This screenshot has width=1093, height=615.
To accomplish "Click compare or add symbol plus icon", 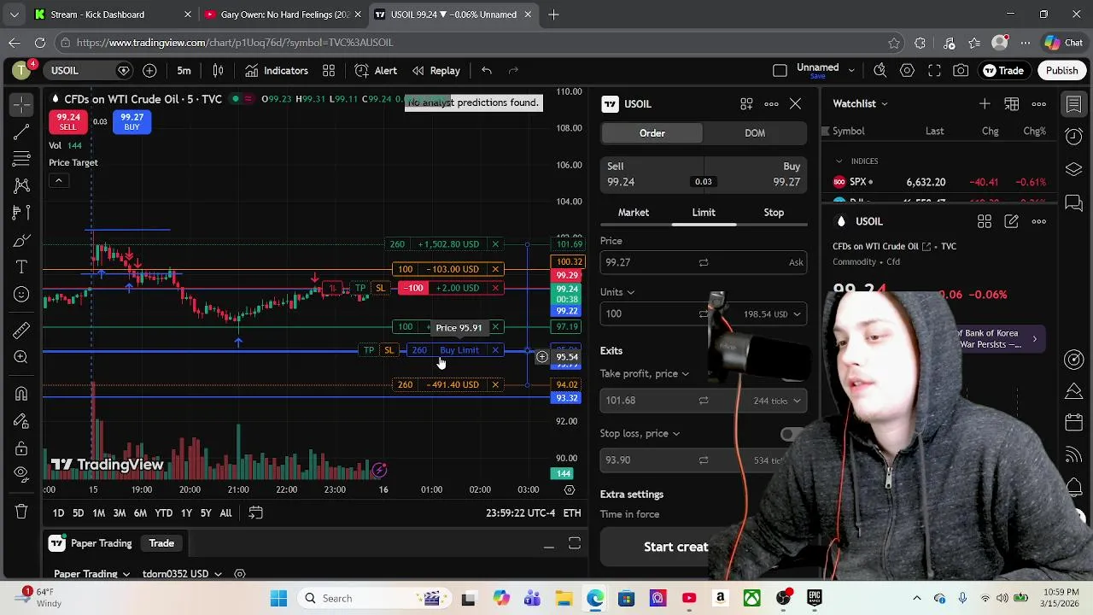I will point(149,71).
